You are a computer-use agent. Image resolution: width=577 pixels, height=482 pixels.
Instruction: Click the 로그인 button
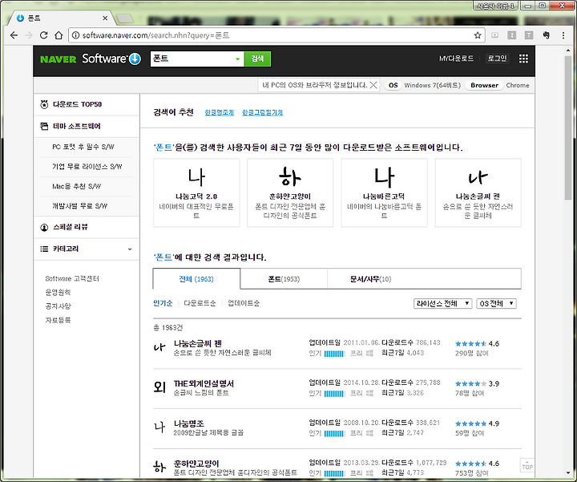coord(497,59)
